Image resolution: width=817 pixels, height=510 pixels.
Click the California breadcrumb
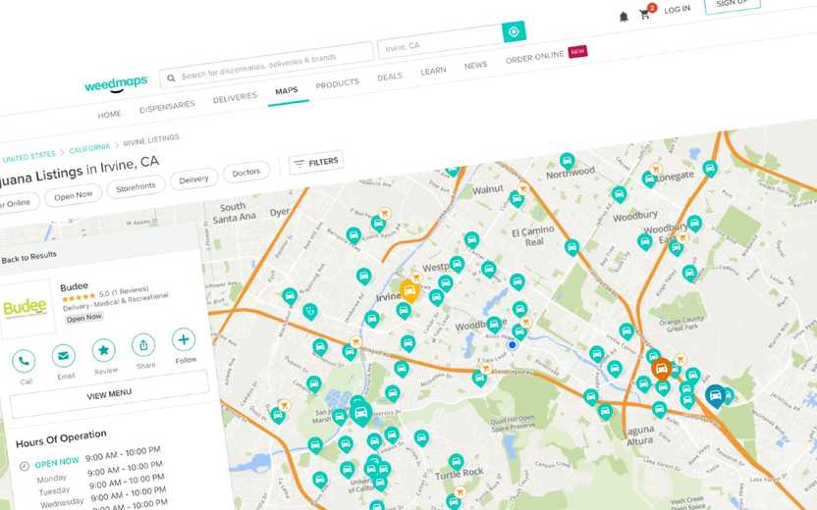[89, 148]
